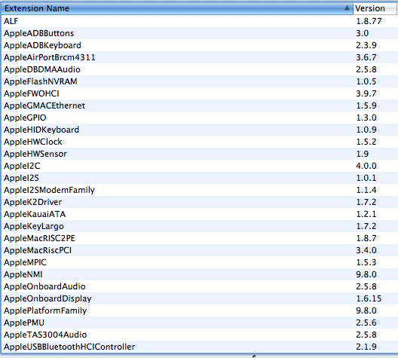Viewport: 398px width, 358px height.
Task: Select the AppleHWSensor row
Action: tap(200, 154)
